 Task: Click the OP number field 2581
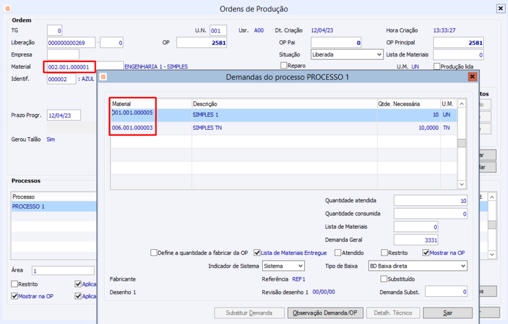(201, 42)
